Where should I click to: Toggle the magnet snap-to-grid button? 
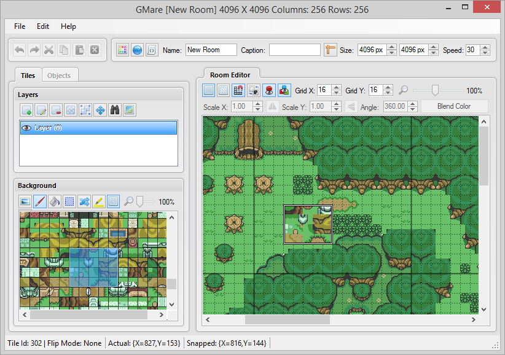(238, 90)
